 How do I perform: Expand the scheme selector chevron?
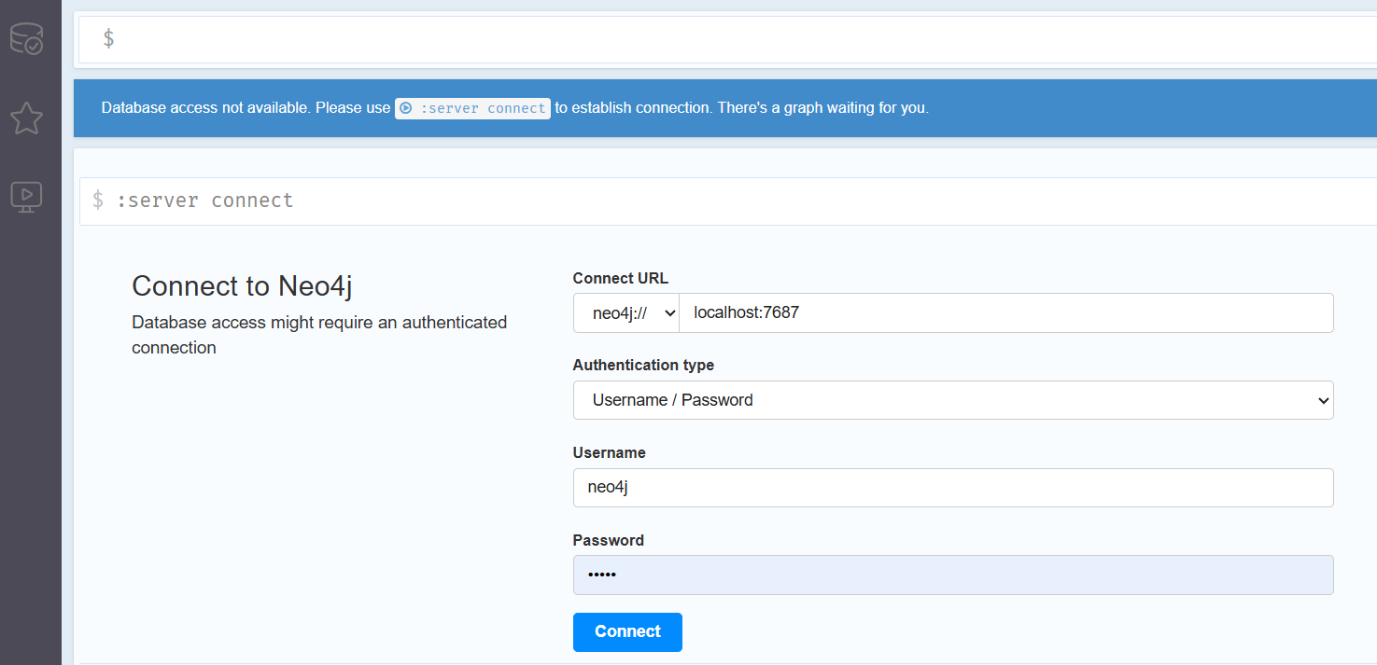pos(668,312)
